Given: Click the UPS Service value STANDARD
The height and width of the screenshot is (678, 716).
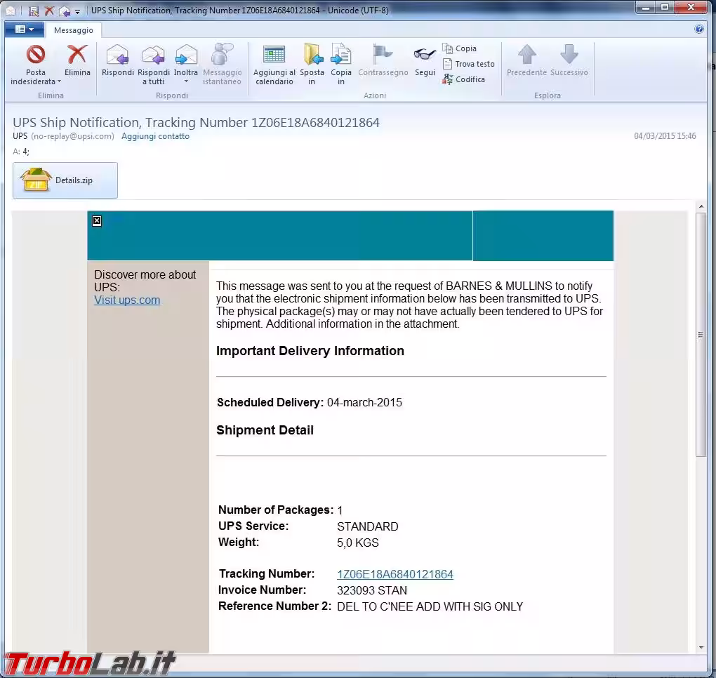Looking at the screenshot, I should [x=368, y=526].
